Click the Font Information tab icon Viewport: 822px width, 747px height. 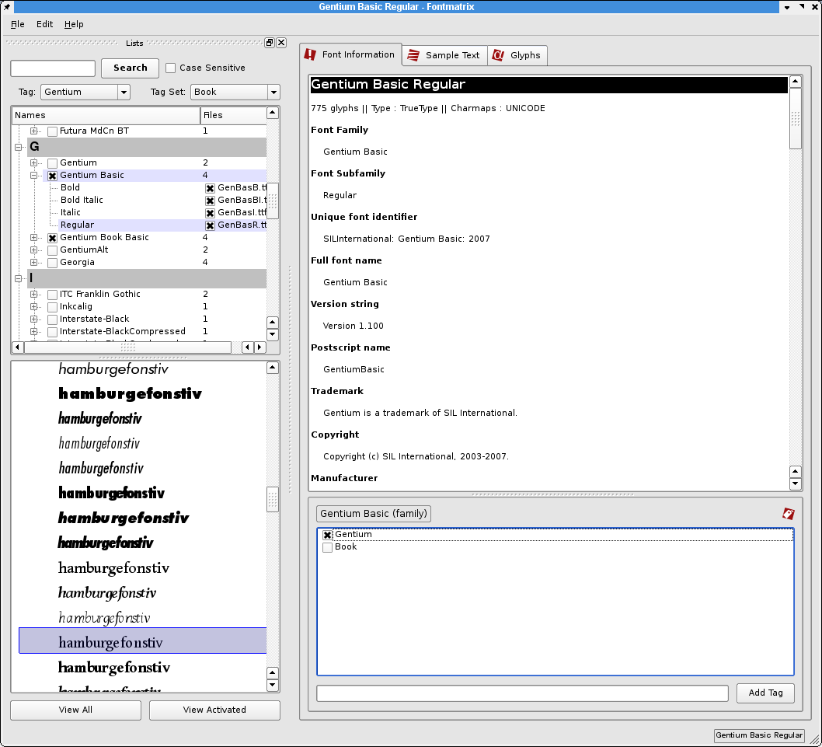point(310,54)
